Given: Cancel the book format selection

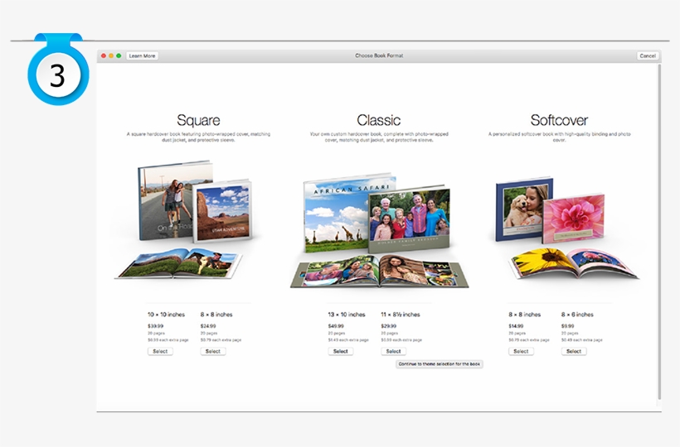Looking at the screenshot, I should coord(648,56).
